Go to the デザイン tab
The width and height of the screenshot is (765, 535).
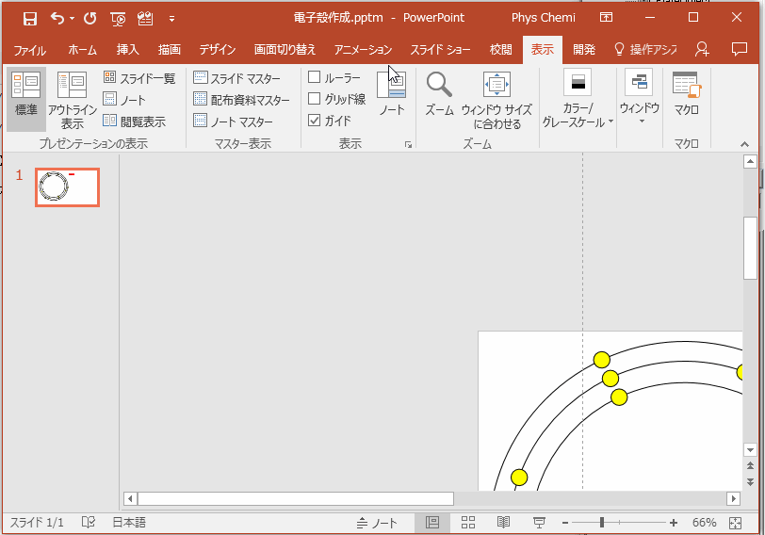217,50
